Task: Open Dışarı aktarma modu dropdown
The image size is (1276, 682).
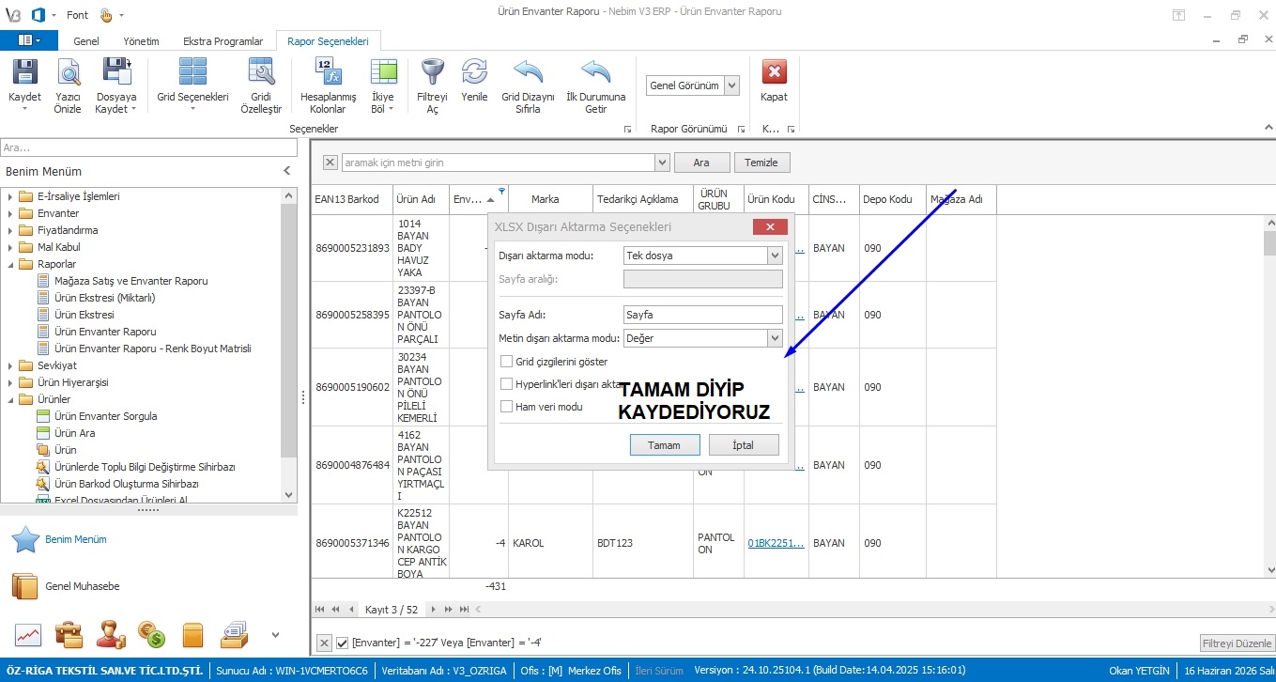Action: [x=775, y=256]
